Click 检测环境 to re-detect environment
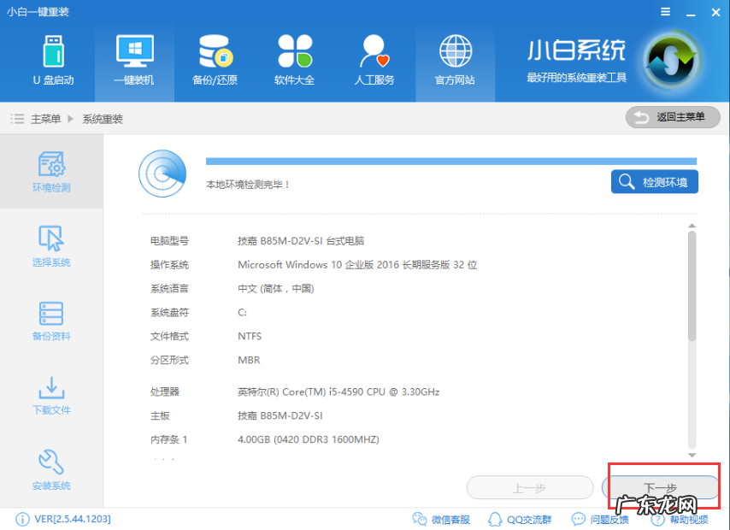730x530 pixels. tap(654, 181)
